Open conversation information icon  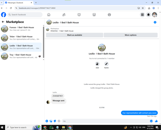pos(155,22)
